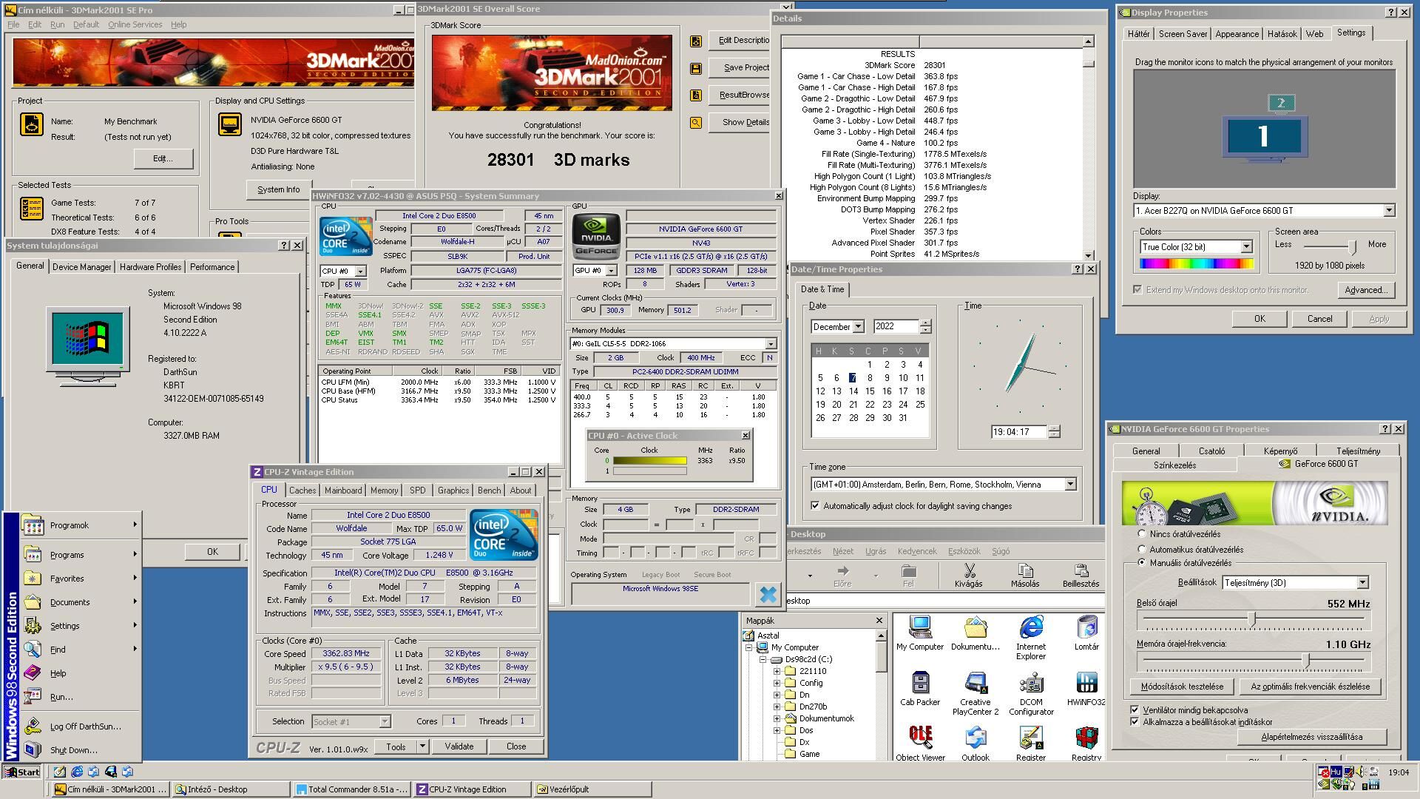Open DCOM Configurator icon
This screenshot has height=799, width=1420.
click(x=1031, y=693)
